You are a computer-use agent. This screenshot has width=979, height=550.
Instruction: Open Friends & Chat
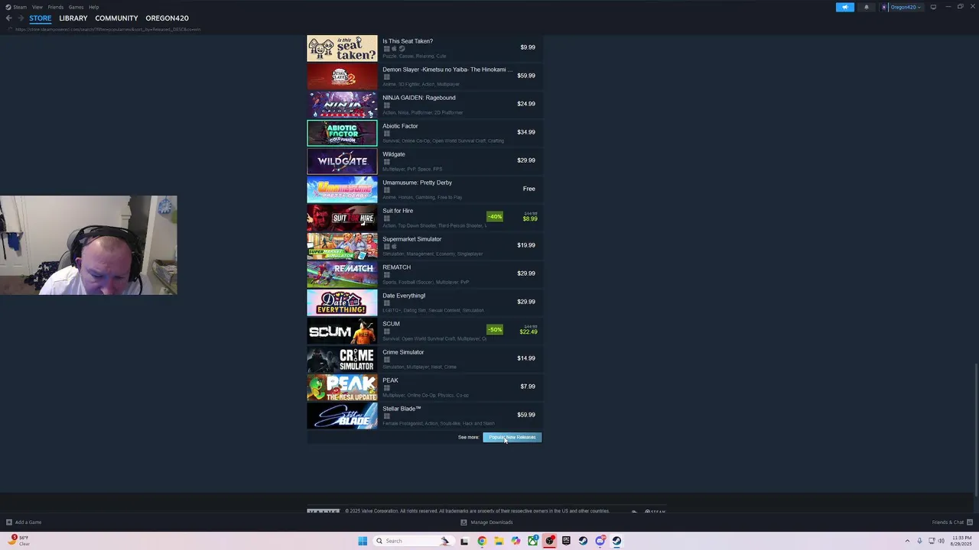click(x=952, y=522)
